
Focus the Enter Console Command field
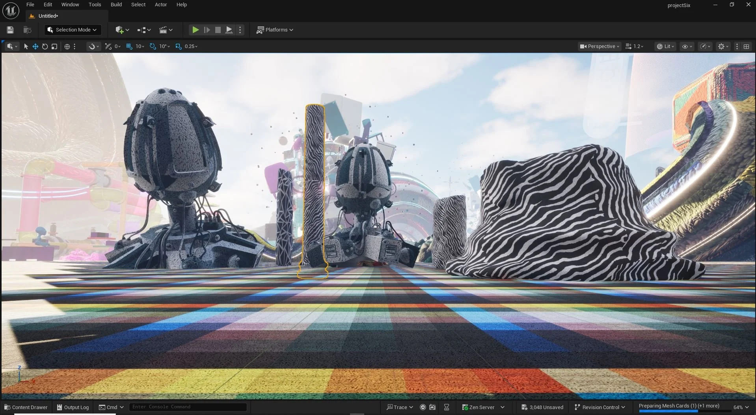[188, 407]
